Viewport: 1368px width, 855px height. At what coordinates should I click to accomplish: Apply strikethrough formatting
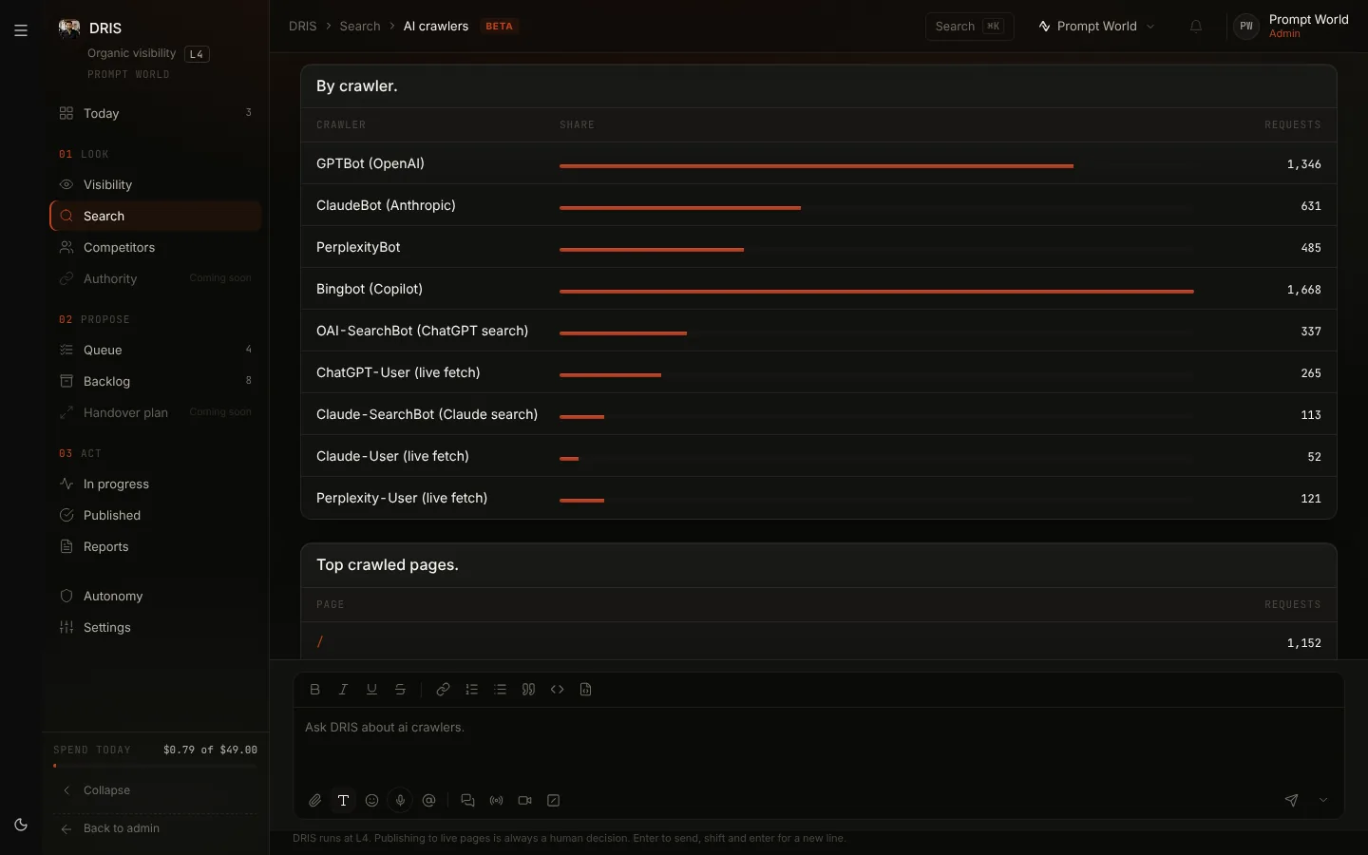401,690
